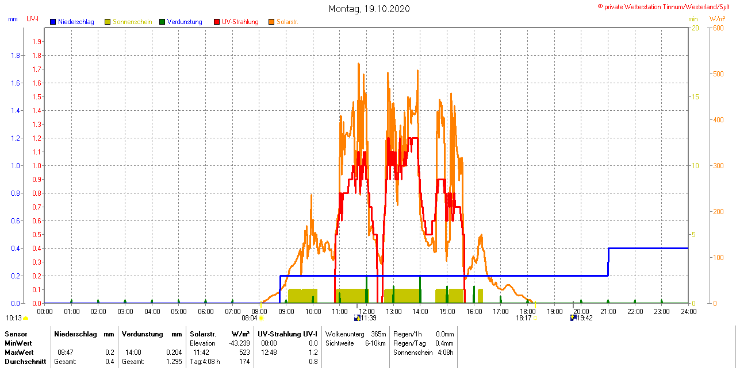The image size is (736, 368).
Task: Click the Sonnenschein duration 4:08h
Action: (x=446, y=352)
